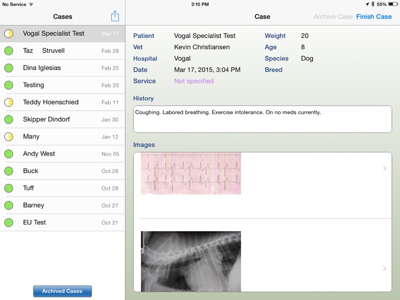Select the EU Test case
This screenshot has height=300, width=400.
(x=62, y=223)
